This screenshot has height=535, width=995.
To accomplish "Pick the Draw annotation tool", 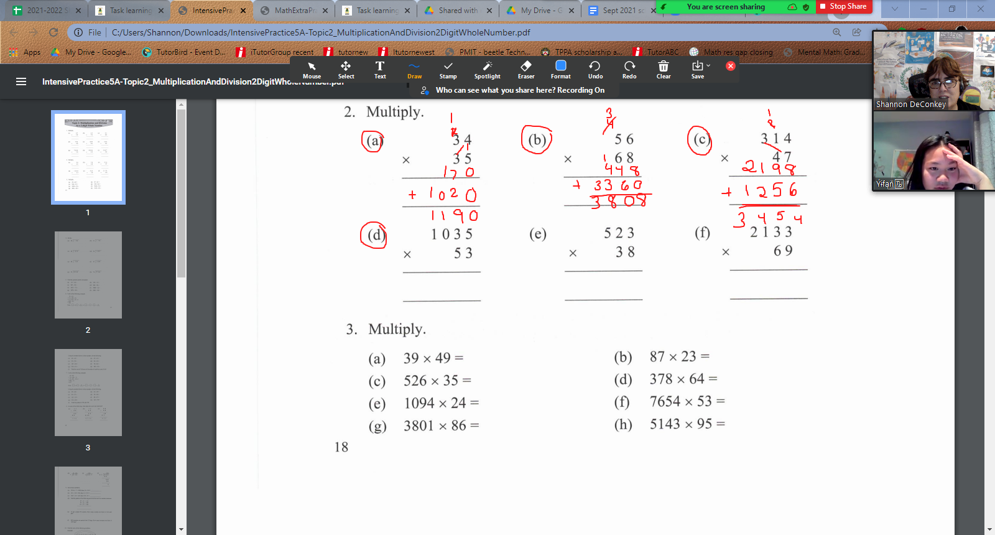I will pos(414,70).
